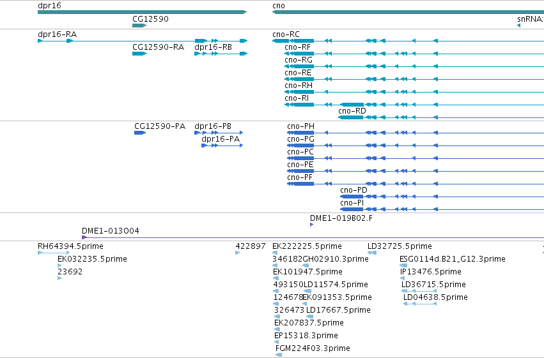Choose the cno-PE protein feature
544x358 pixels.
pyautogui.click(x=416, y=171)
